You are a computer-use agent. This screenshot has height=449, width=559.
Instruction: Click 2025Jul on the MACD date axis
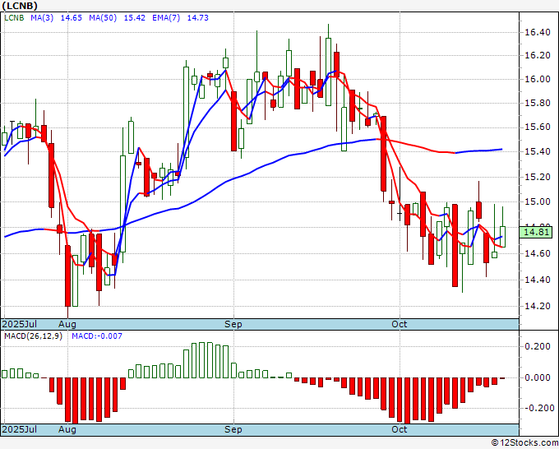tap(19, 429)
